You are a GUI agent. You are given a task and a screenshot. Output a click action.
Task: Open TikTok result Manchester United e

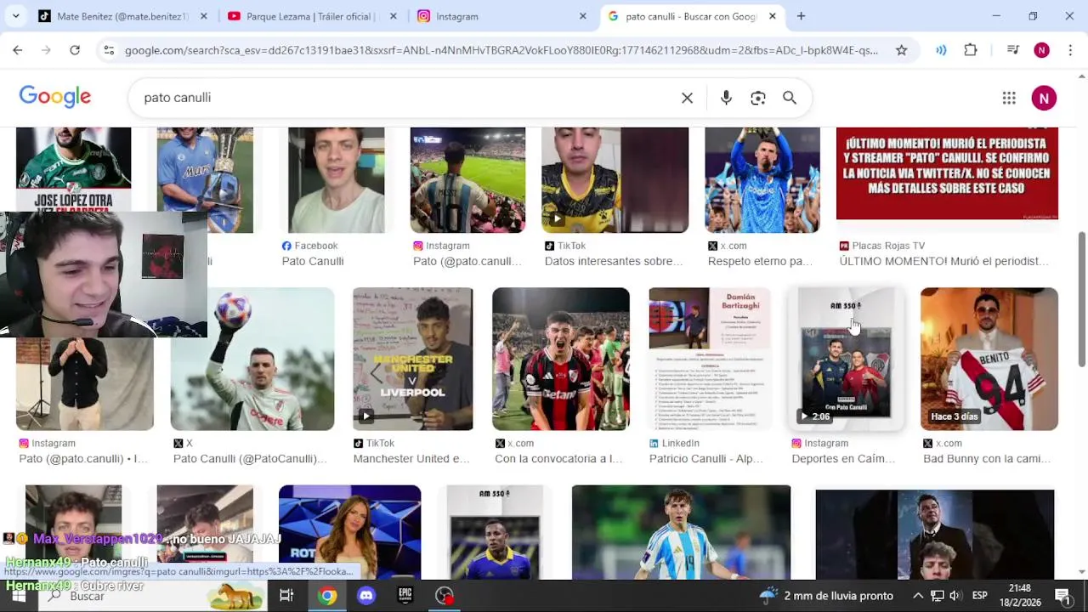[411, 458]
